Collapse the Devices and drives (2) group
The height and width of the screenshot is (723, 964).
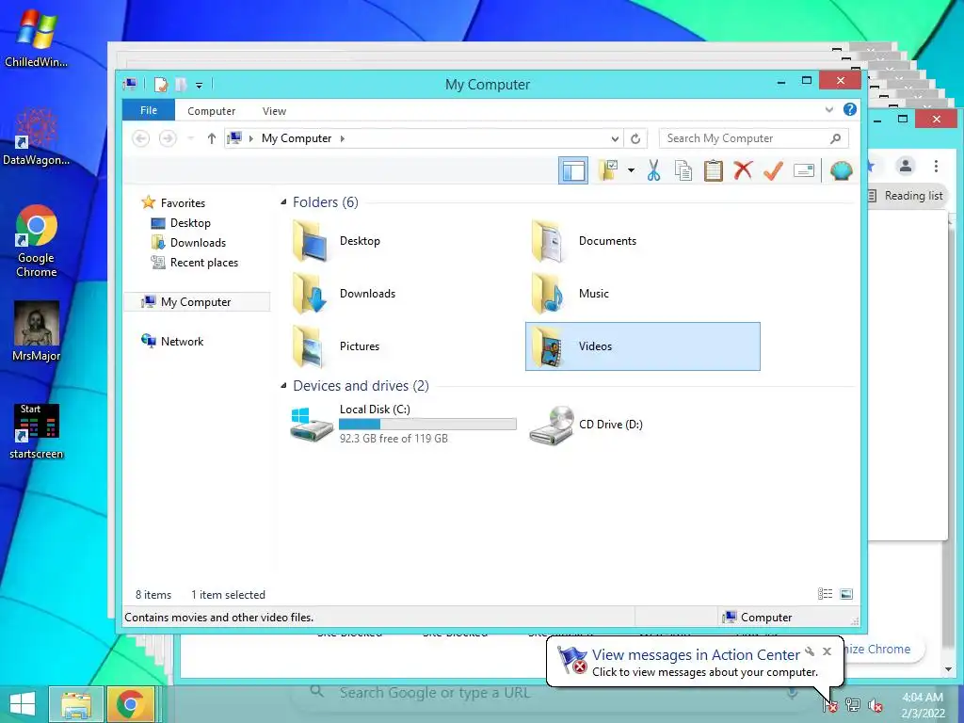pos(283,385)
